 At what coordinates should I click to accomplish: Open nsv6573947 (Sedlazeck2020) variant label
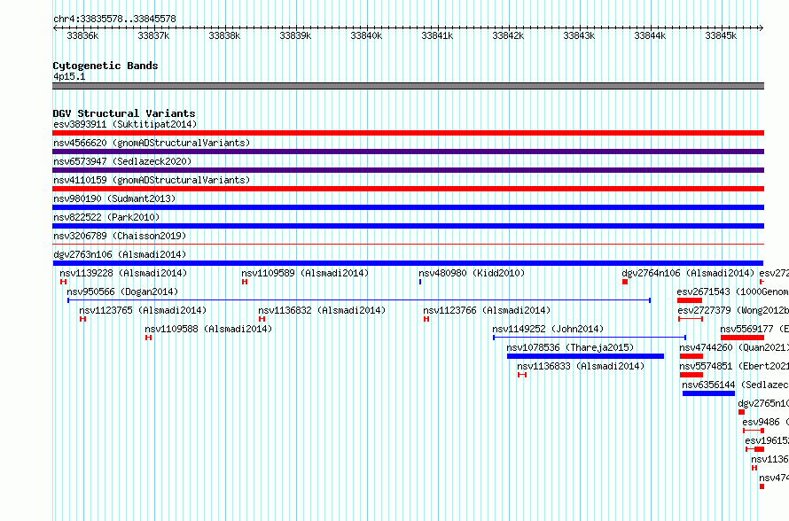click(x=122, y=161)
